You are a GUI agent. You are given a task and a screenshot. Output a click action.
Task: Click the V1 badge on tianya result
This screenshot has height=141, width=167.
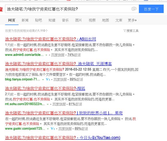click(x=48, y=79)
